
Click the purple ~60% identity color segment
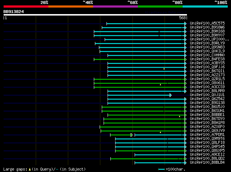click(115, 7)
